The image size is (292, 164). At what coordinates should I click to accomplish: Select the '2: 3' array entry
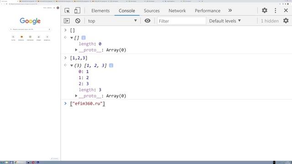click(x=83, y=84)
